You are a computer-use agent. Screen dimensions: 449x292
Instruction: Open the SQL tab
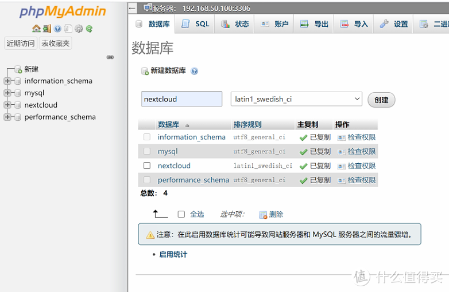tap(195, 24)
